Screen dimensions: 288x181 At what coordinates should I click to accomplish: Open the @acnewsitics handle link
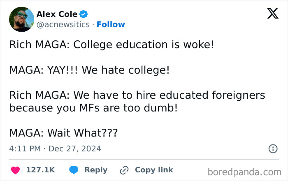click(63, 25)
